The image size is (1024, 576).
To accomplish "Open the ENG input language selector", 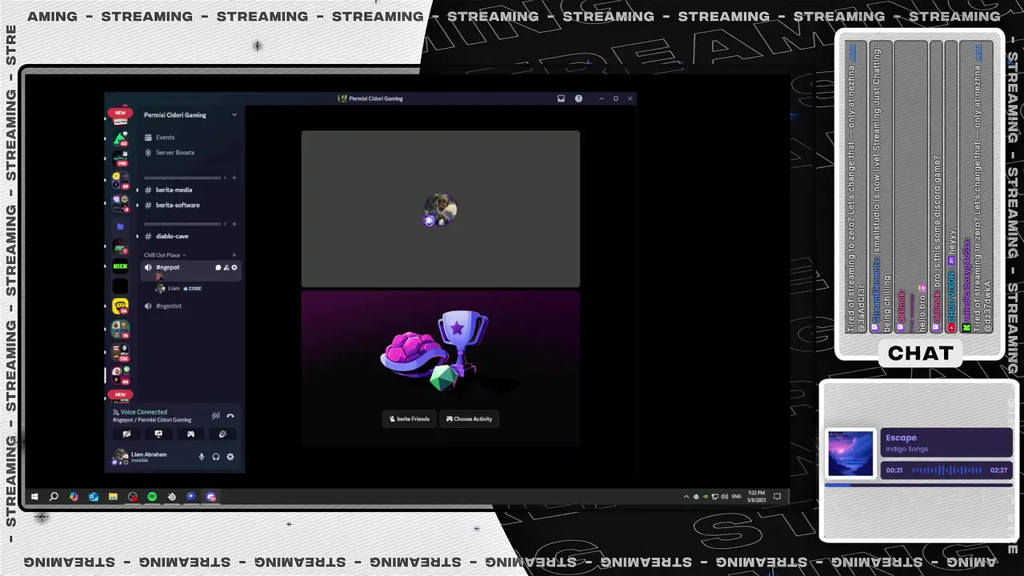I will [734, 497].
